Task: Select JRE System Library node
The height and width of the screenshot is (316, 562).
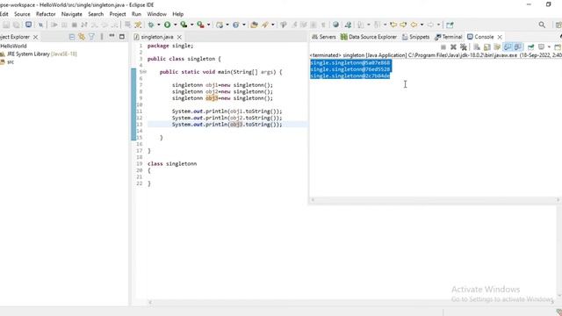Action: coord(39,54)
